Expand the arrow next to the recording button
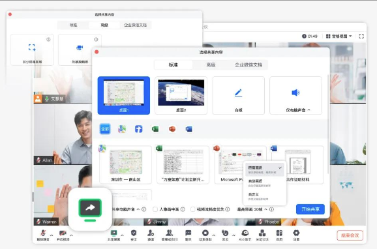The height and width of the screenshot is (249, 377). [214, 235]
